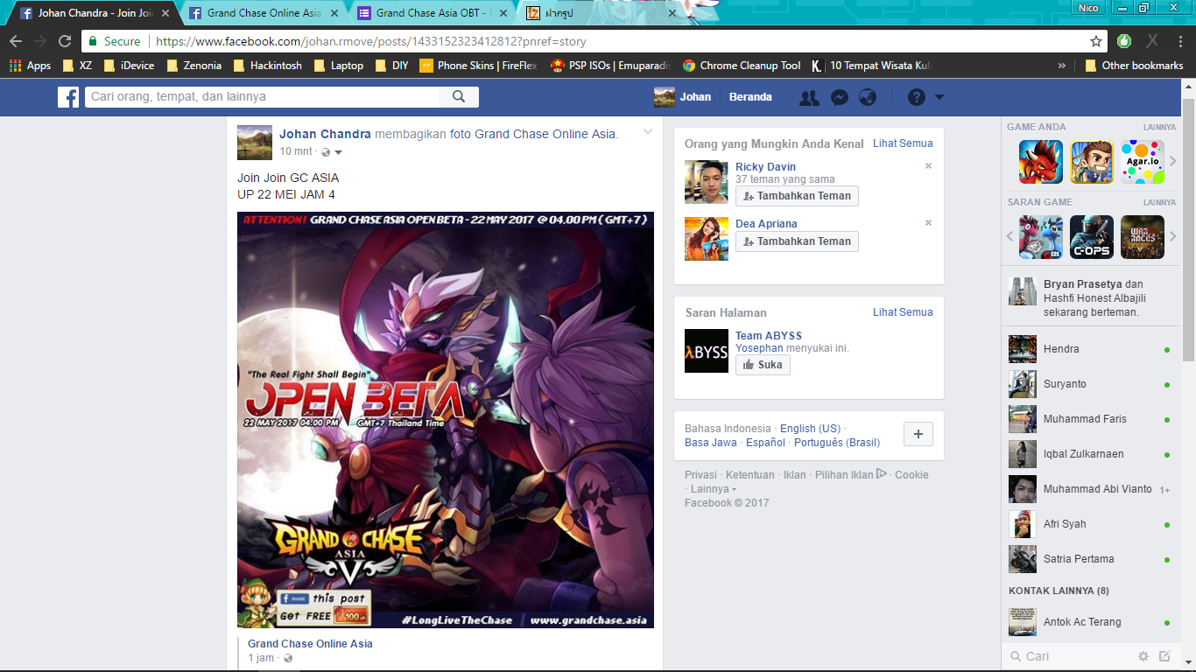This screenshot has width=1196, height=672.
Task: Open the Privasi footer link
Action: pyautogui.click(x=700, y=475)
